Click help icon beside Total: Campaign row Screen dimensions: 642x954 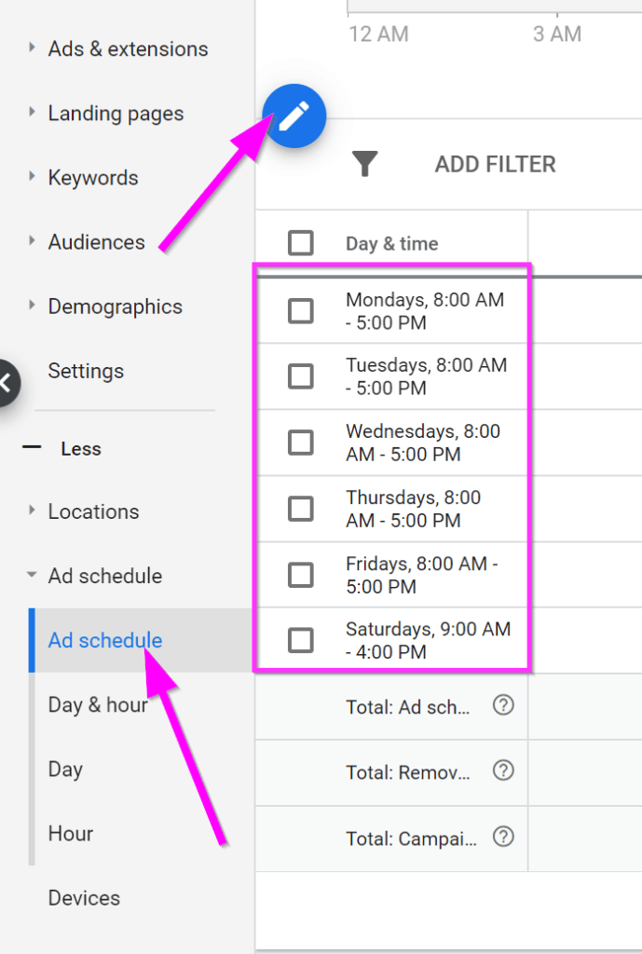point(503,837)
